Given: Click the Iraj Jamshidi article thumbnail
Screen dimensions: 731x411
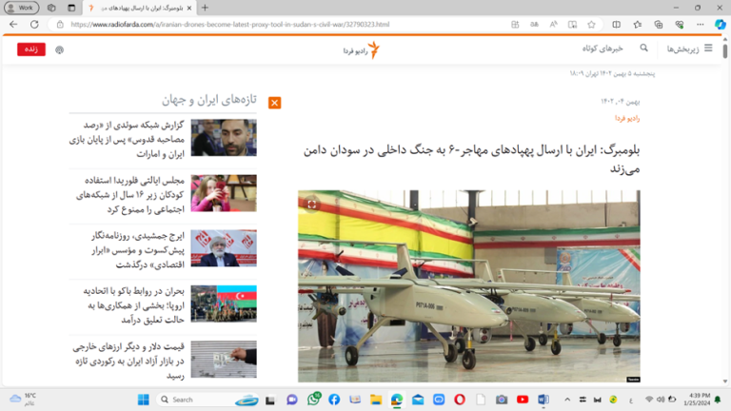Looking at the screenshot, I should pyautogui.click(x=223, y=248).
